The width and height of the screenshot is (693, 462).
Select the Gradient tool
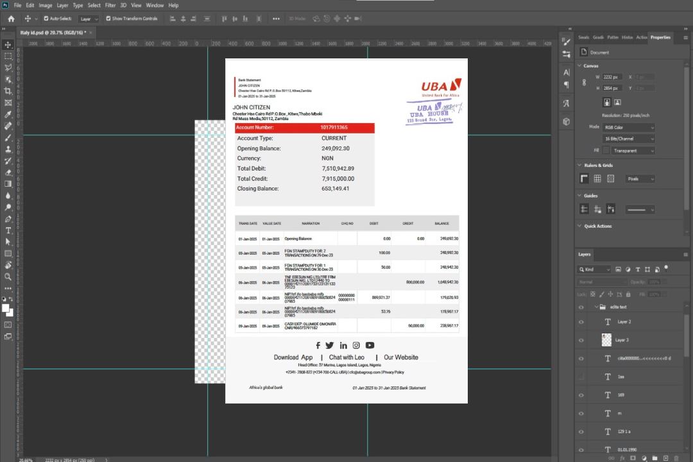8,184
